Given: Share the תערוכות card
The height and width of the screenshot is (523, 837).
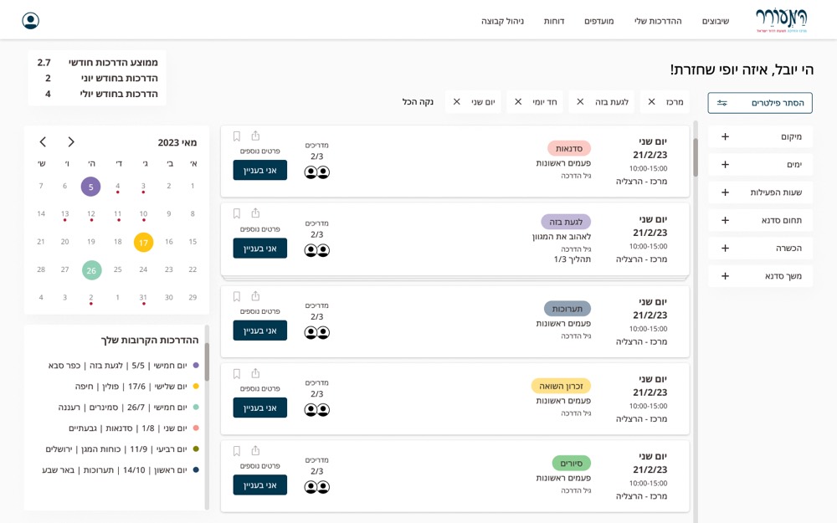Looking at the screenshot, I should coord(255,295).
